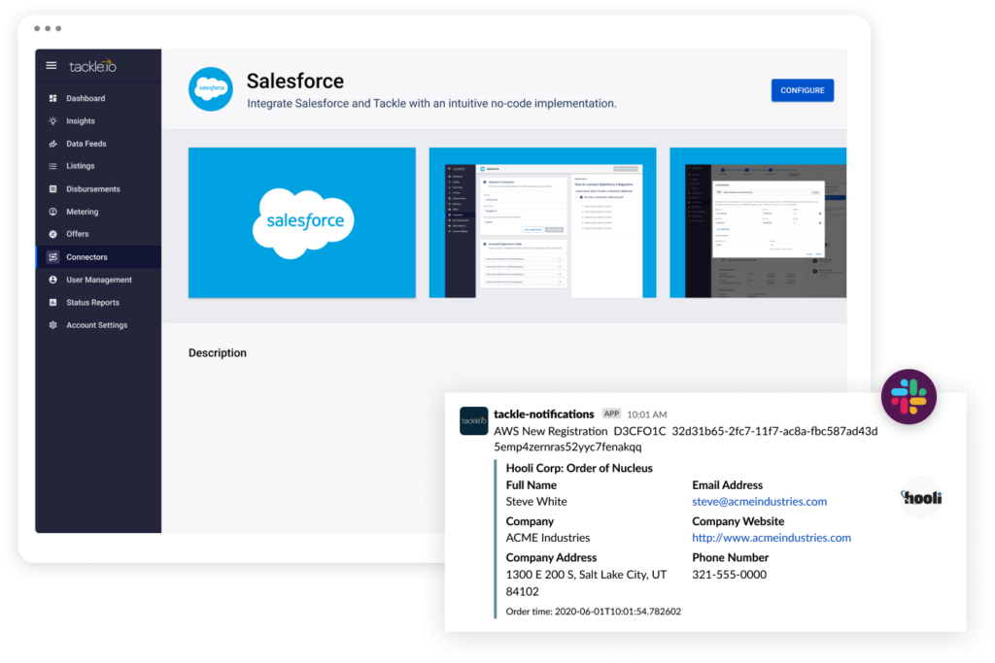The image size is (995, 663).
Task: Click the tackle-notifications sender name
Action: click(544, 414)
